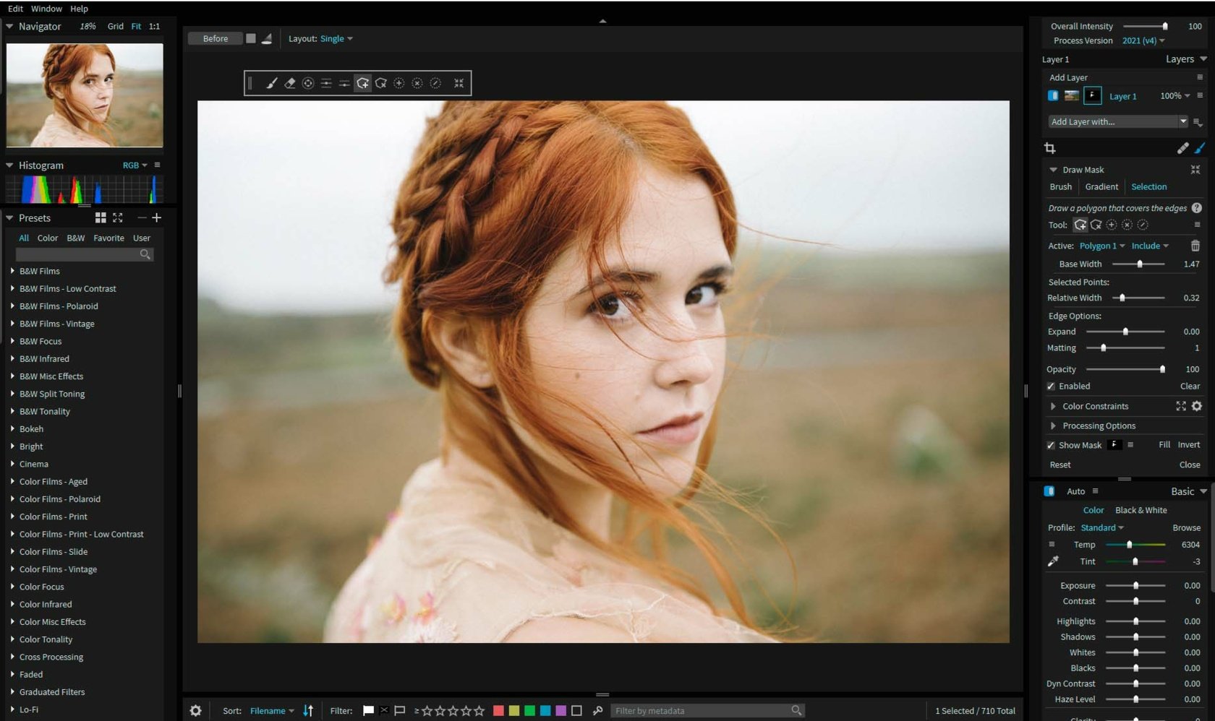Open the settings gear in the bottom bar
The width and height of the screenshot is (1215, 721).
(195, 710)
